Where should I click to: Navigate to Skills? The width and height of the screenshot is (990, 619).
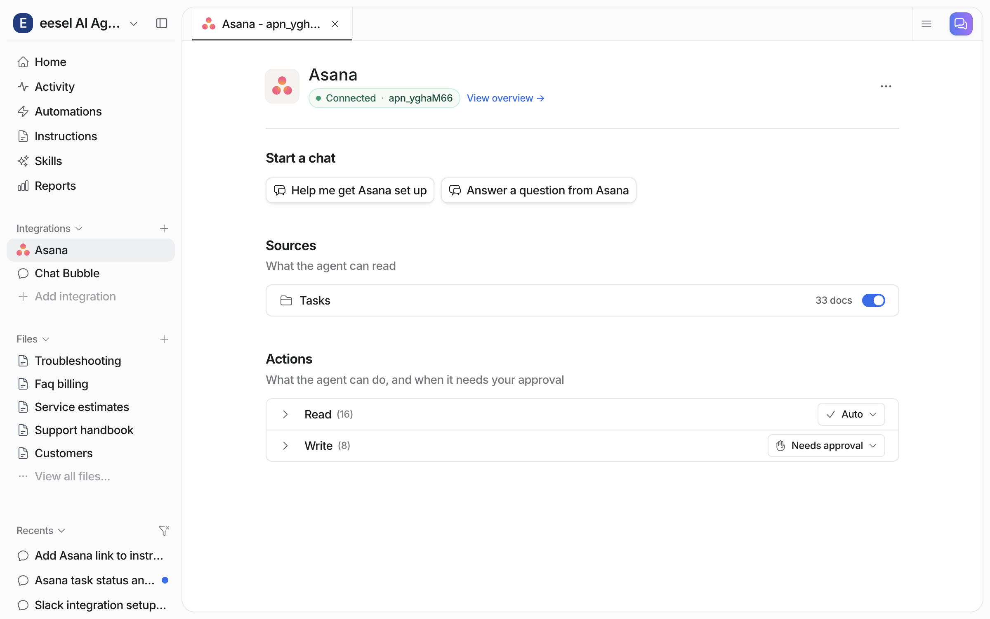click(x=91, y=161)
